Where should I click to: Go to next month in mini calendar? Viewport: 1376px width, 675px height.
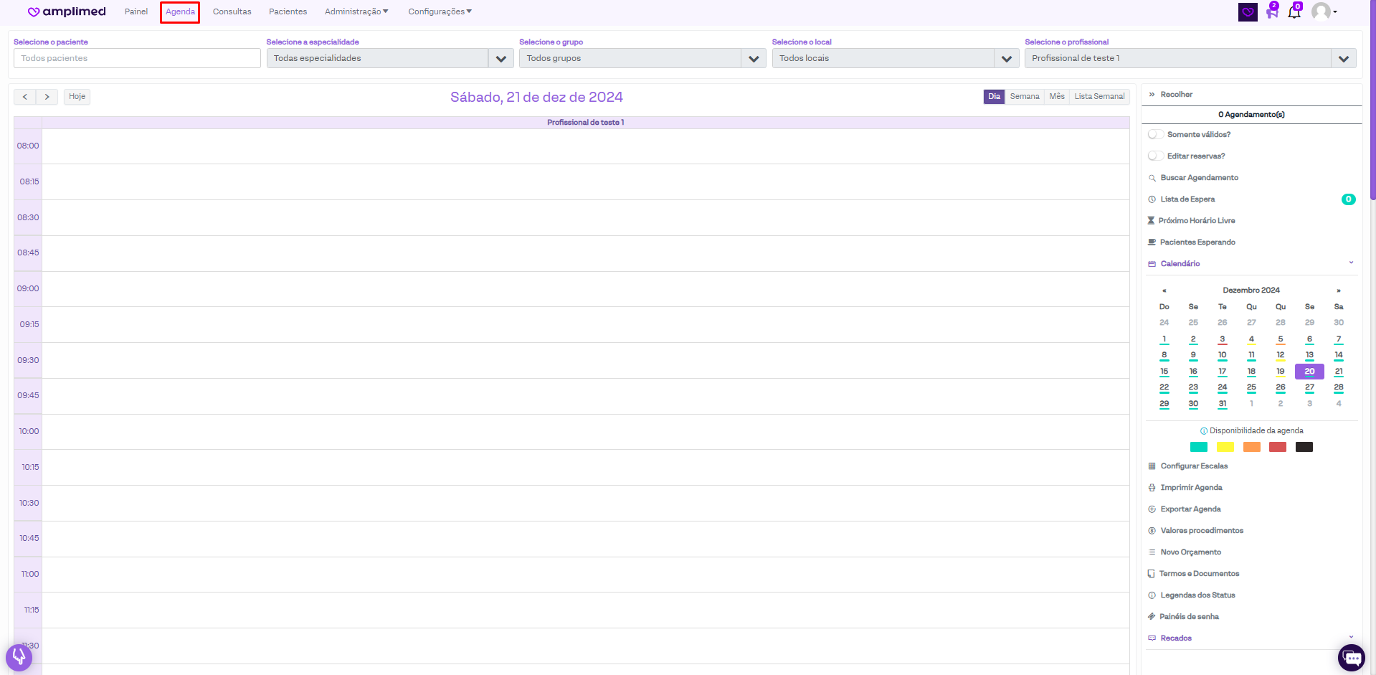point(1338,291)
